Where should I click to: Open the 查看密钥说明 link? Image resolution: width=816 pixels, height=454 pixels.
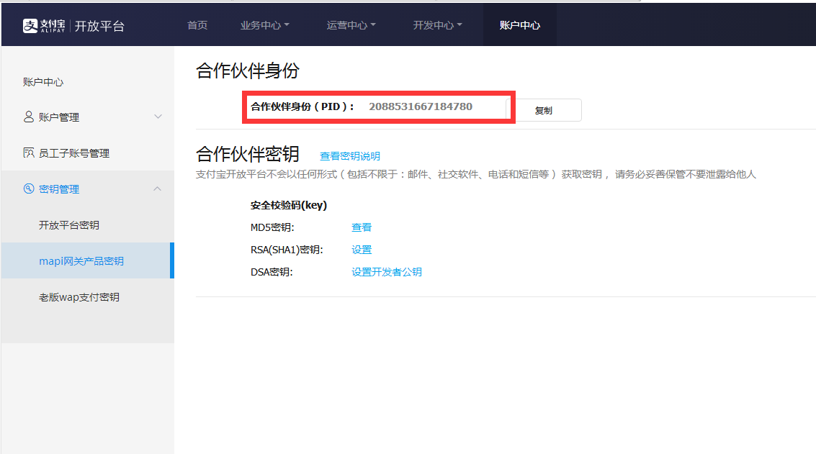(350, 156)
